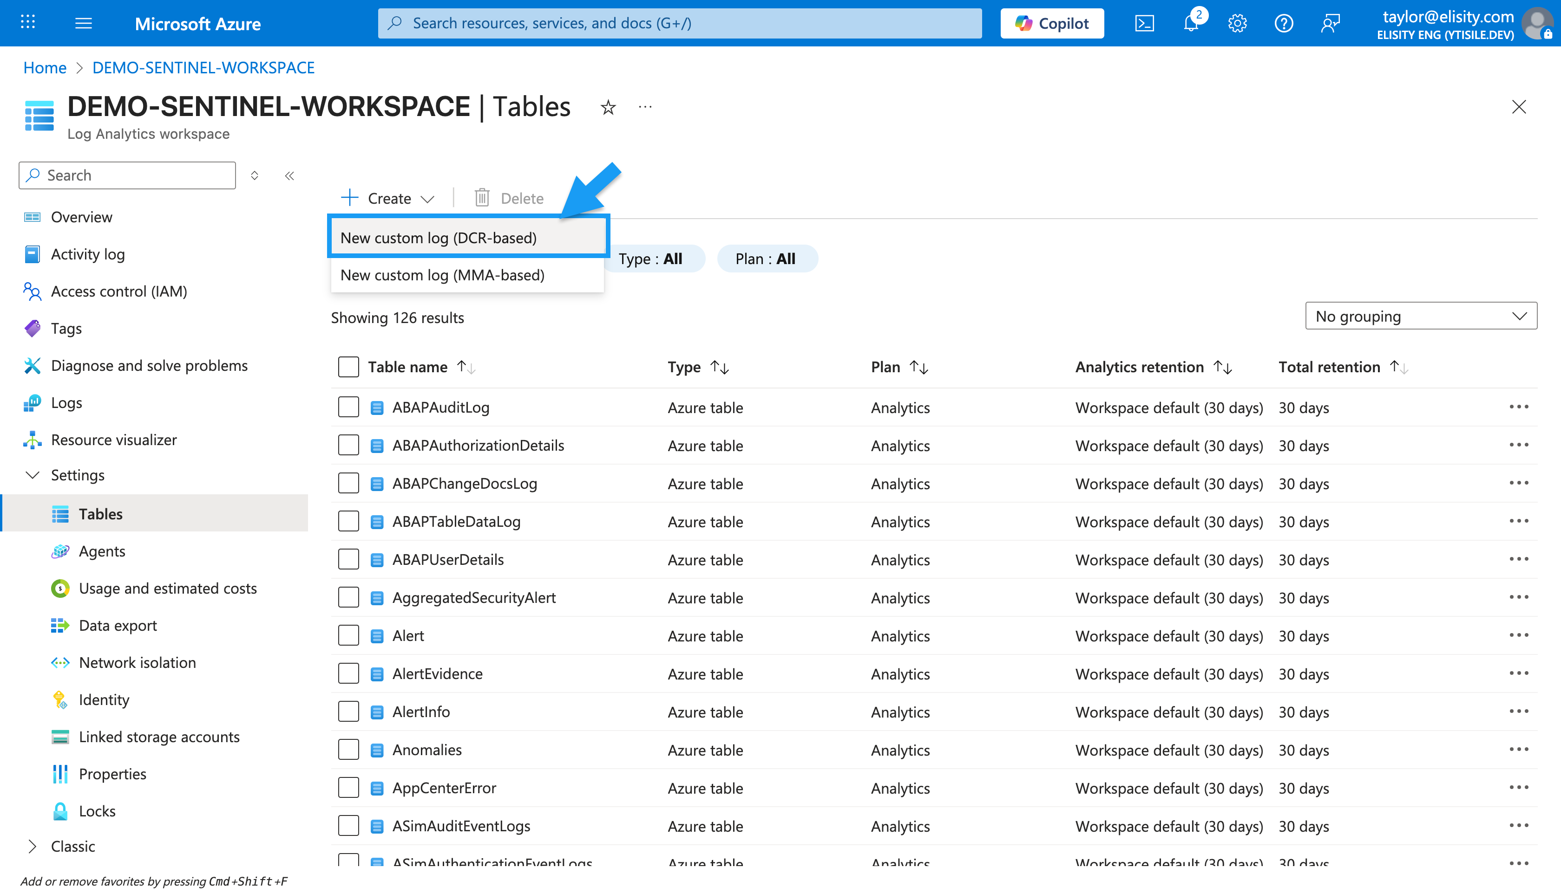The height and width of the screenshot is (893, 1561).
Task: Click the Log Analytics workspace icon
Action: click(39, 115)
